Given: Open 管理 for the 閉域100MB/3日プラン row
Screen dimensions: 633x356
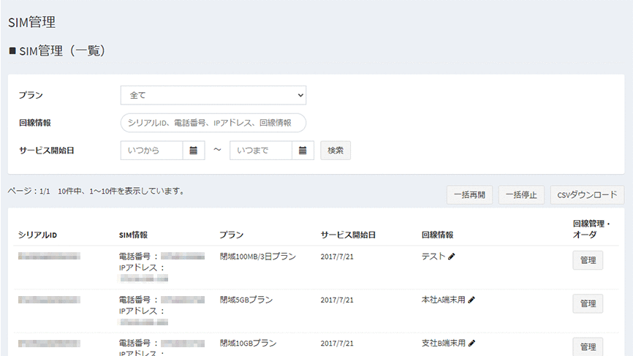Looking at the screenshot, I should tap(588, 260).
